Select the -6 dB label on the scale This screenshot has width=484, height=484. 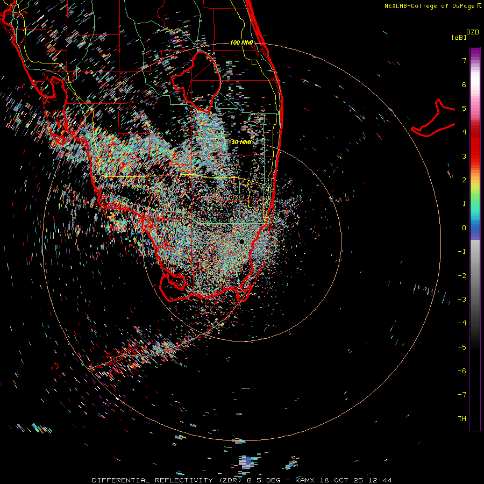(x=462, y=371)
